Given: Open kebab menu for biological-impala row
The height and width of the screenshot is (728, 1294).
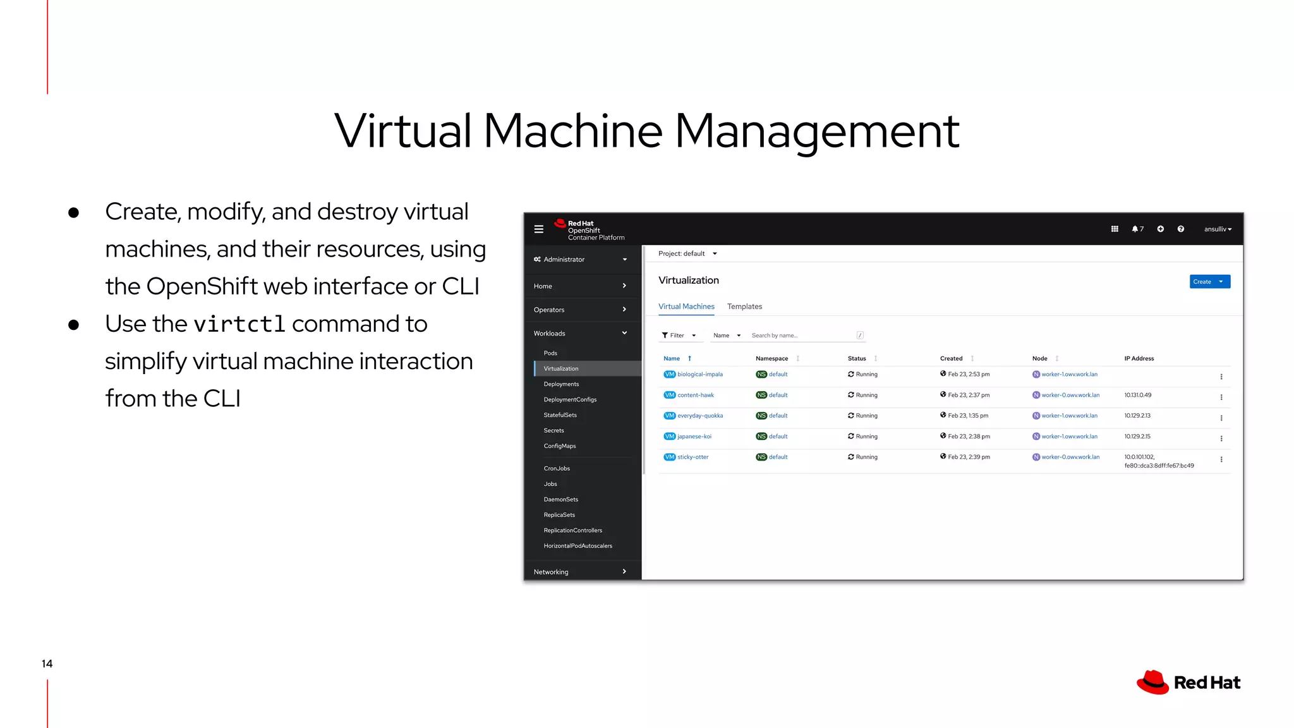Looking at the screenshot, I should 1221,377.
